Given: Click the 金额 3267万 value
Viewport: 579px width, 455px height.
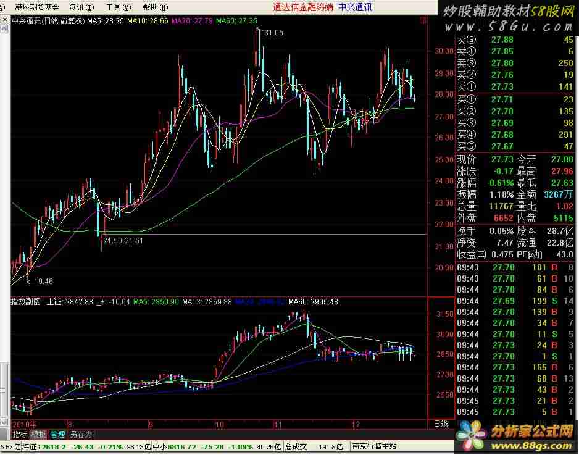Looking at the screenshot, I should 559,194.
